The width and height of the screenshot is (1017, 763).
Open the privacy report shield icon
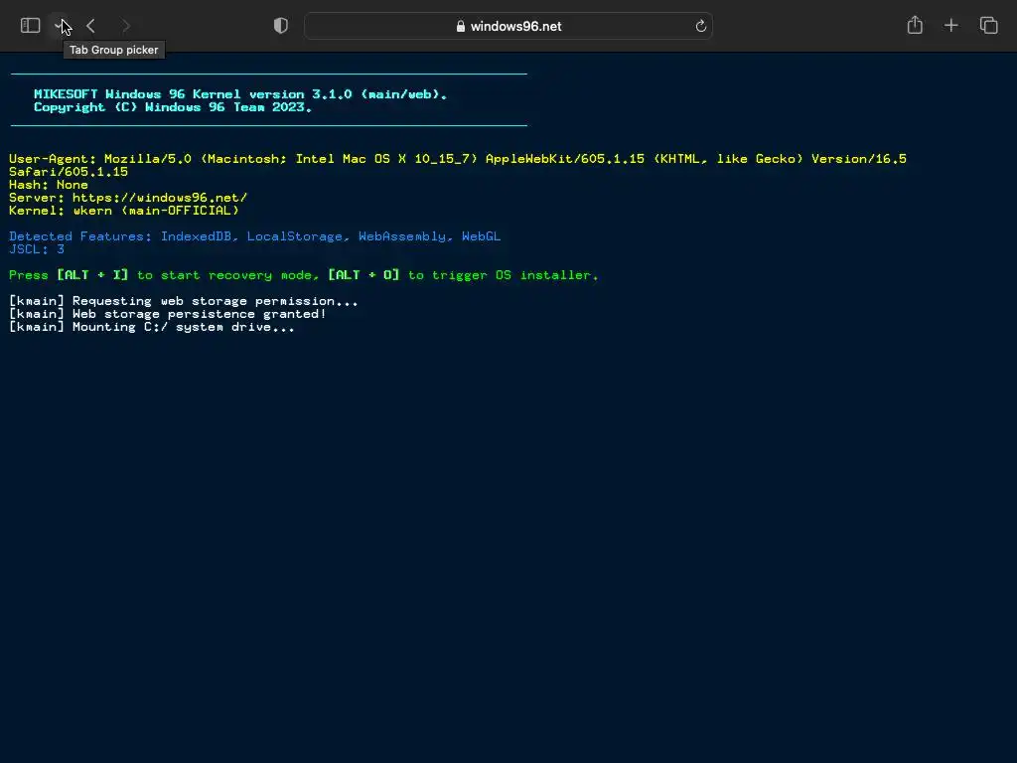[281, 26]
